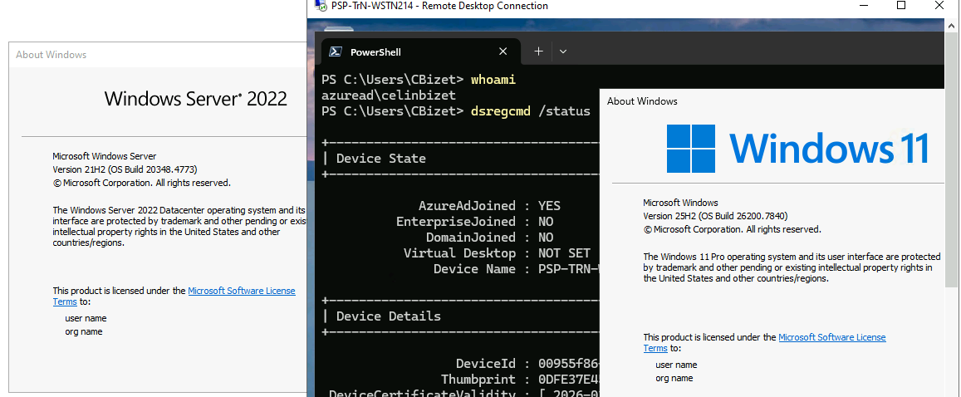Click the 'AzureAdJoined : YES' line
The width and height of the screenshot is (961, 397).
click(489, 206)
